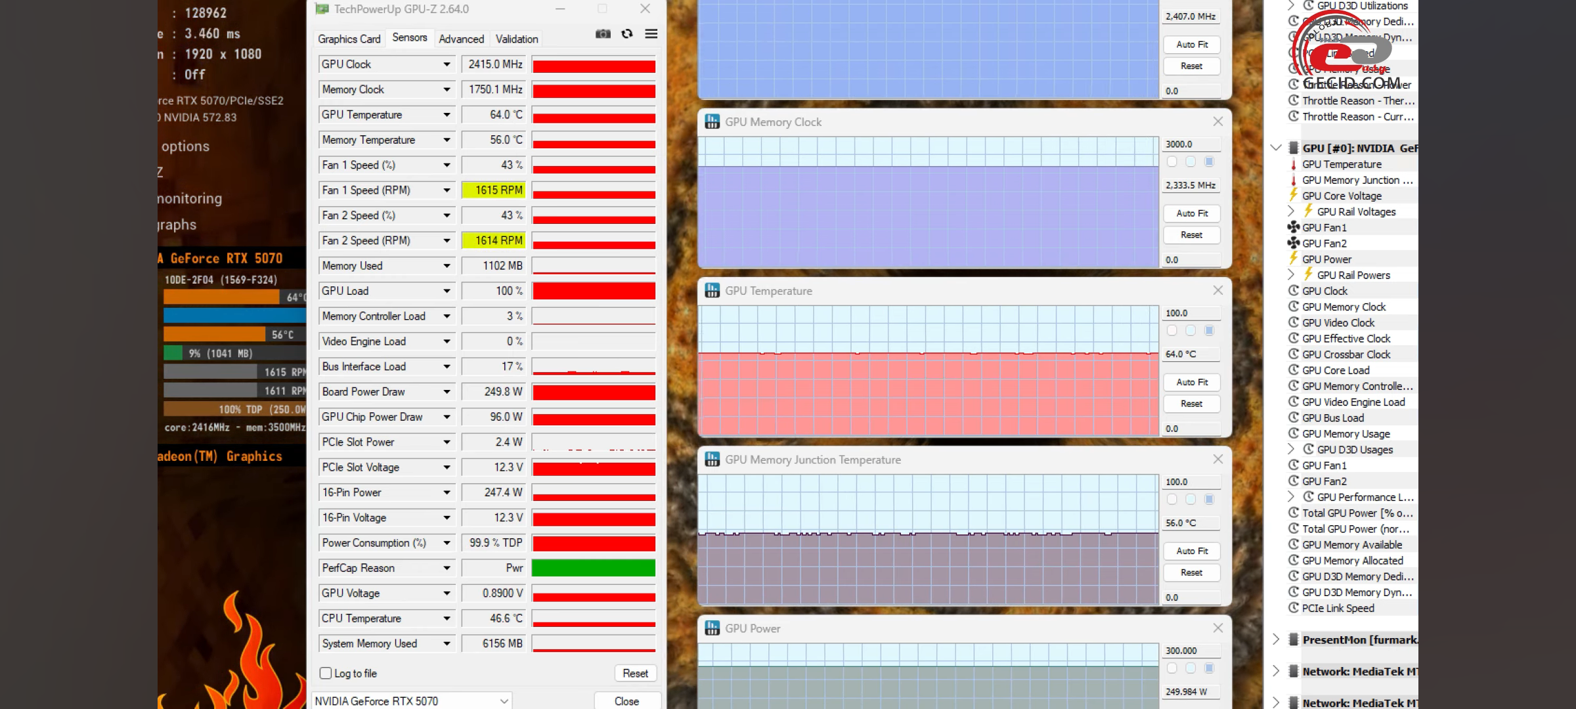Click the GPU-Z screenshot camera icon
The width and height of the screenshot is (1576, 709).
(603, 34)
